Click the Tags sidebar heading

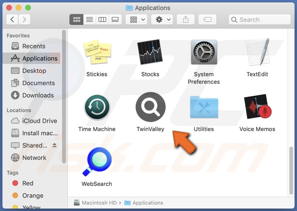pos(12,173)
